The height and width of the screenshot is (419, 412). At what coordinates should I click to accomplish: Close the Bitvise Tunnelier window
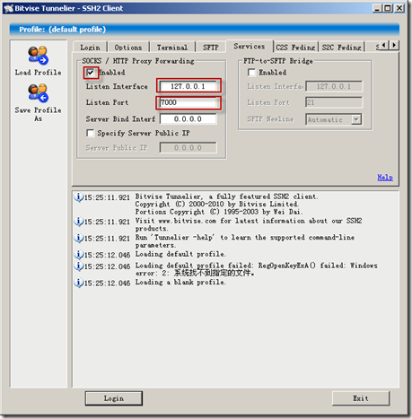(x=399, y=8)
